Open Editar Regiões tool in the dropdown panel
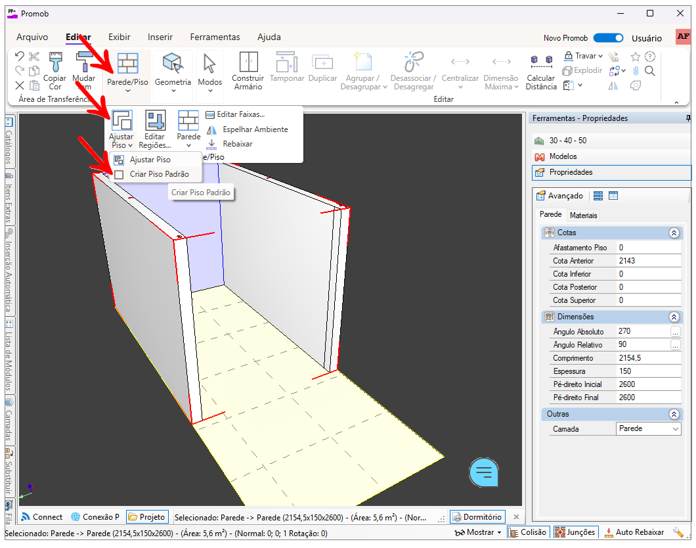 coord(155,129)
